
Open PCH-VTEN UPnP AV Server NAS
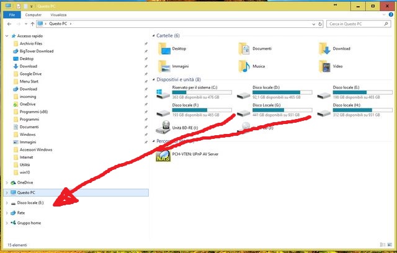187,154
